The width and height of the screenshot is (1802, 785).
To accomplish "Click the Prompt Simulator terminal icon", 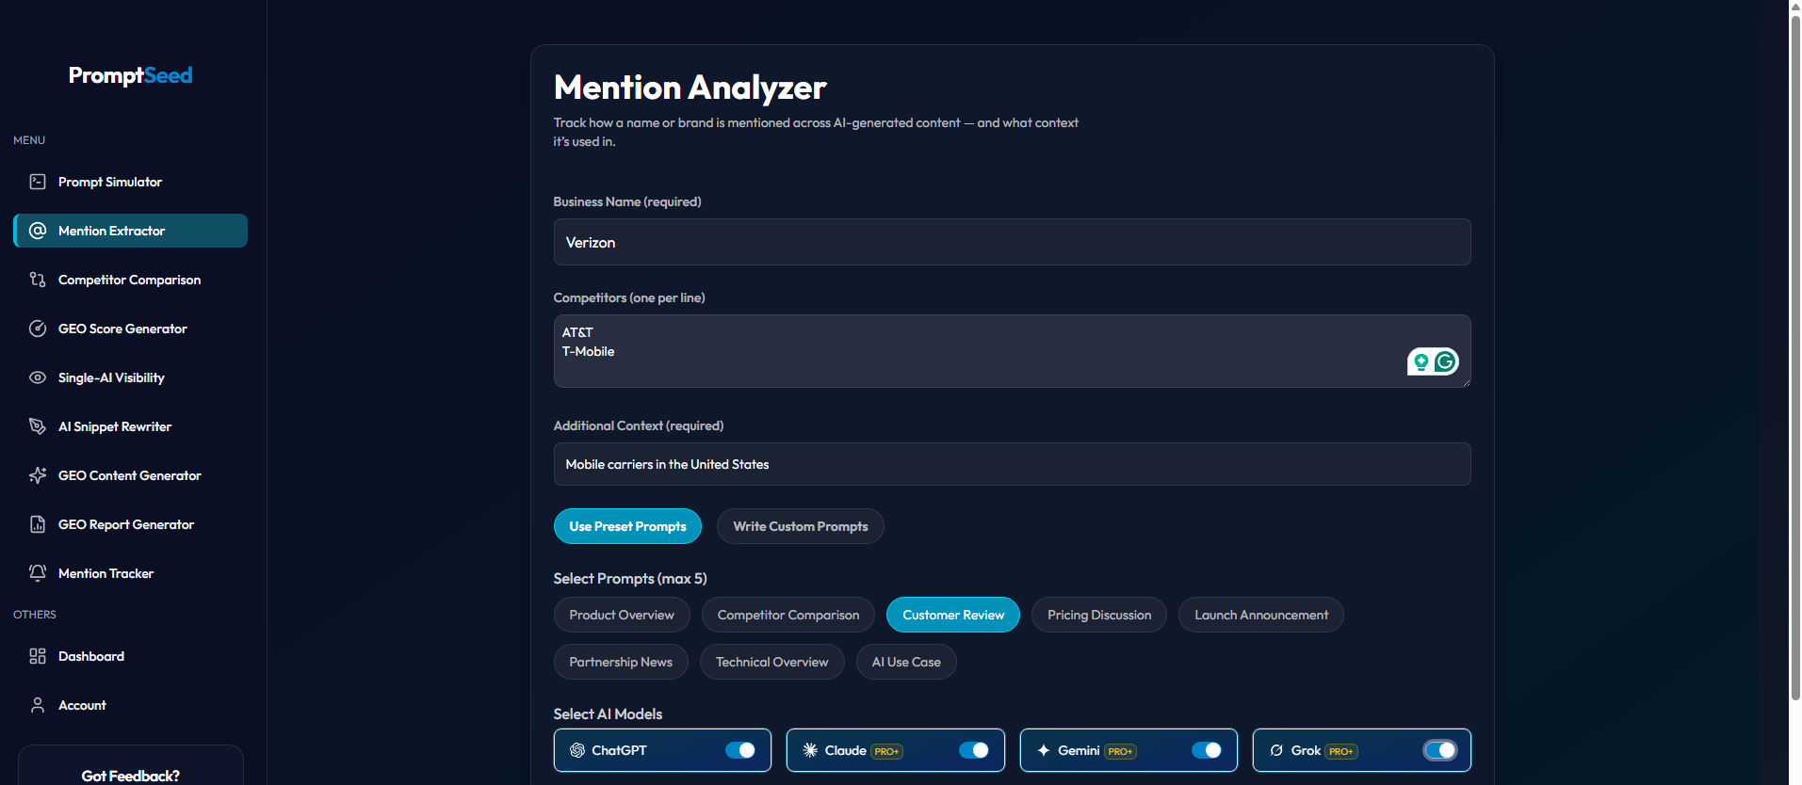I will pos(38,182).
